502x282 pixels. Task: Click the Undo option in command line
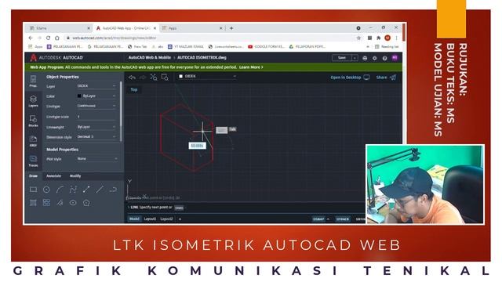click(179, 208)
